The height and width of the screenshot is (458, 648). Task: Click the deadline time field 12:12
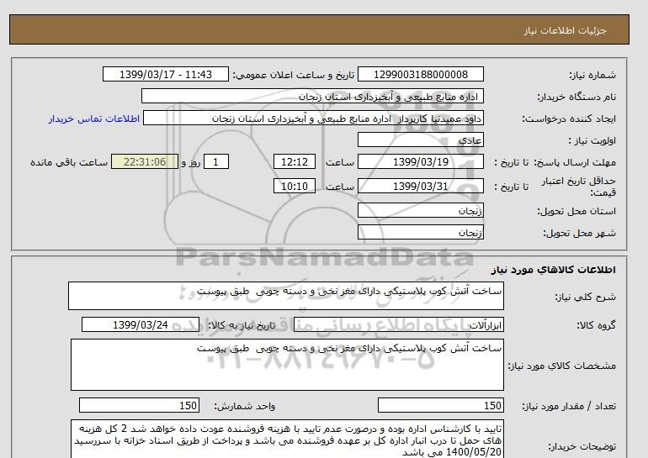[x=295, y=161]
